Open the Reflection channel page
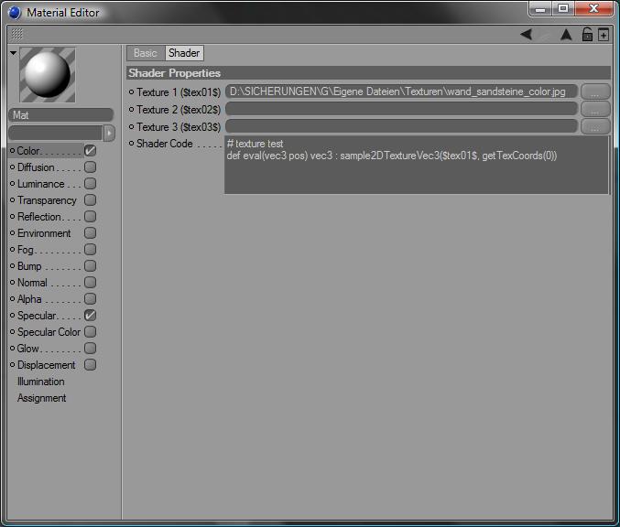Screen dimensions: 620x527 coord(39,217)
